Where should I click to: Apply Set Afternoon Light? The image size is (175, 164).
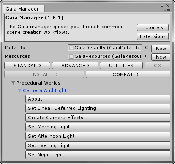[x=98, y=136]
